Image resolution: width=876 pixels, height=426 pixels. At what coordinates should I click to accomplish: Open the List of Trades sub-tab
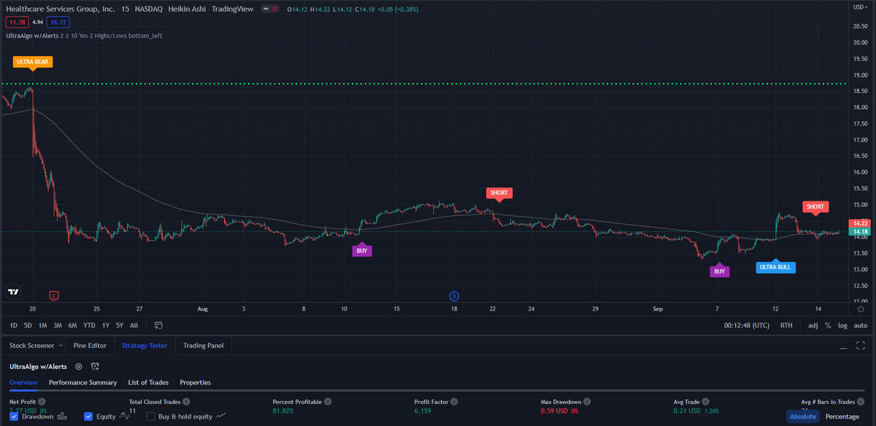pos(148,382)
